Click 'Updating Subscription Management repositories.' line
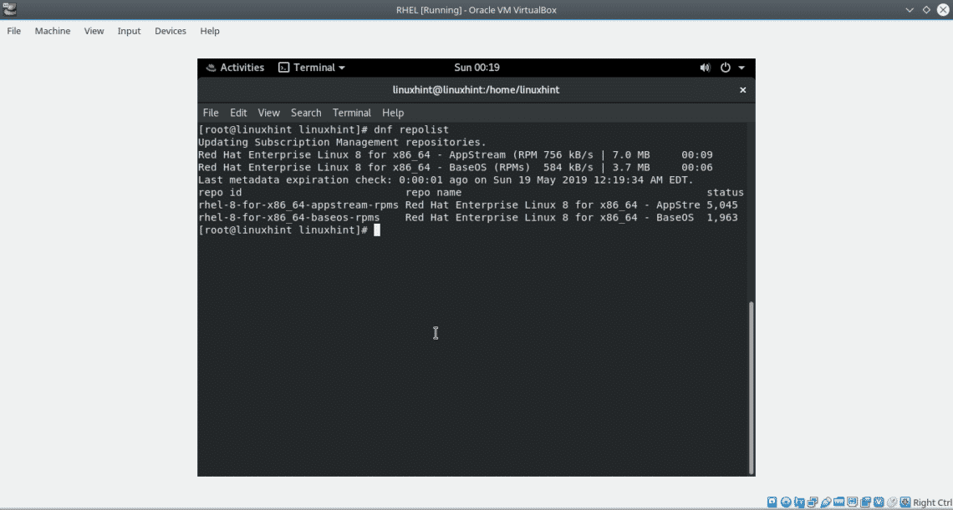953x510 pixels. [342, 143]
